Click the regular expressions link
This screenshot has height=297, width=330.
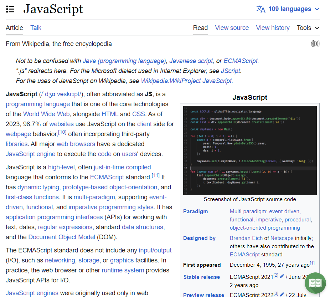tap(65, 227)
